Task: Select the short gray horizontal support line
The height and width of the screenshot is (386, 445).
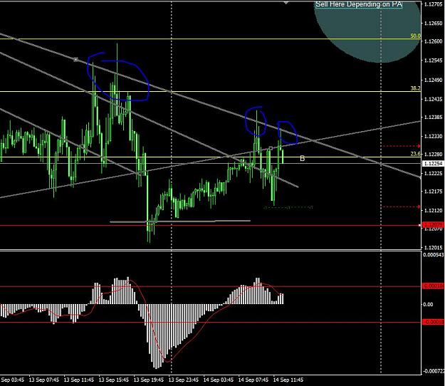Action: click(x=180, y=221)
